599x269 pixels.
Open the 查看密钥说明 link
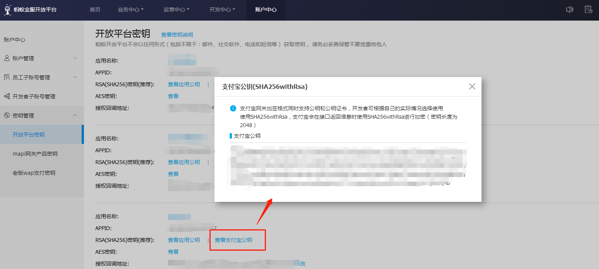tap(177, 35)
